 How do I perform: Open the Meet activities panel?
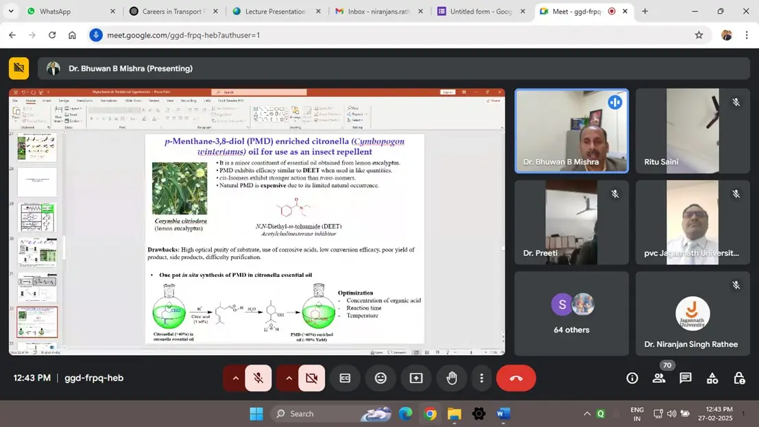pos(712,378)
